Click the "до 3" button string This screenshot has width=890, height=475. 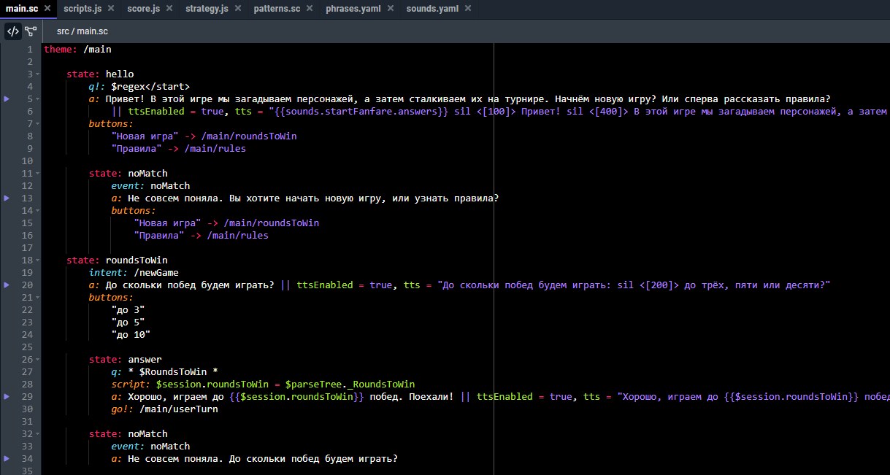tap(128, 310)
